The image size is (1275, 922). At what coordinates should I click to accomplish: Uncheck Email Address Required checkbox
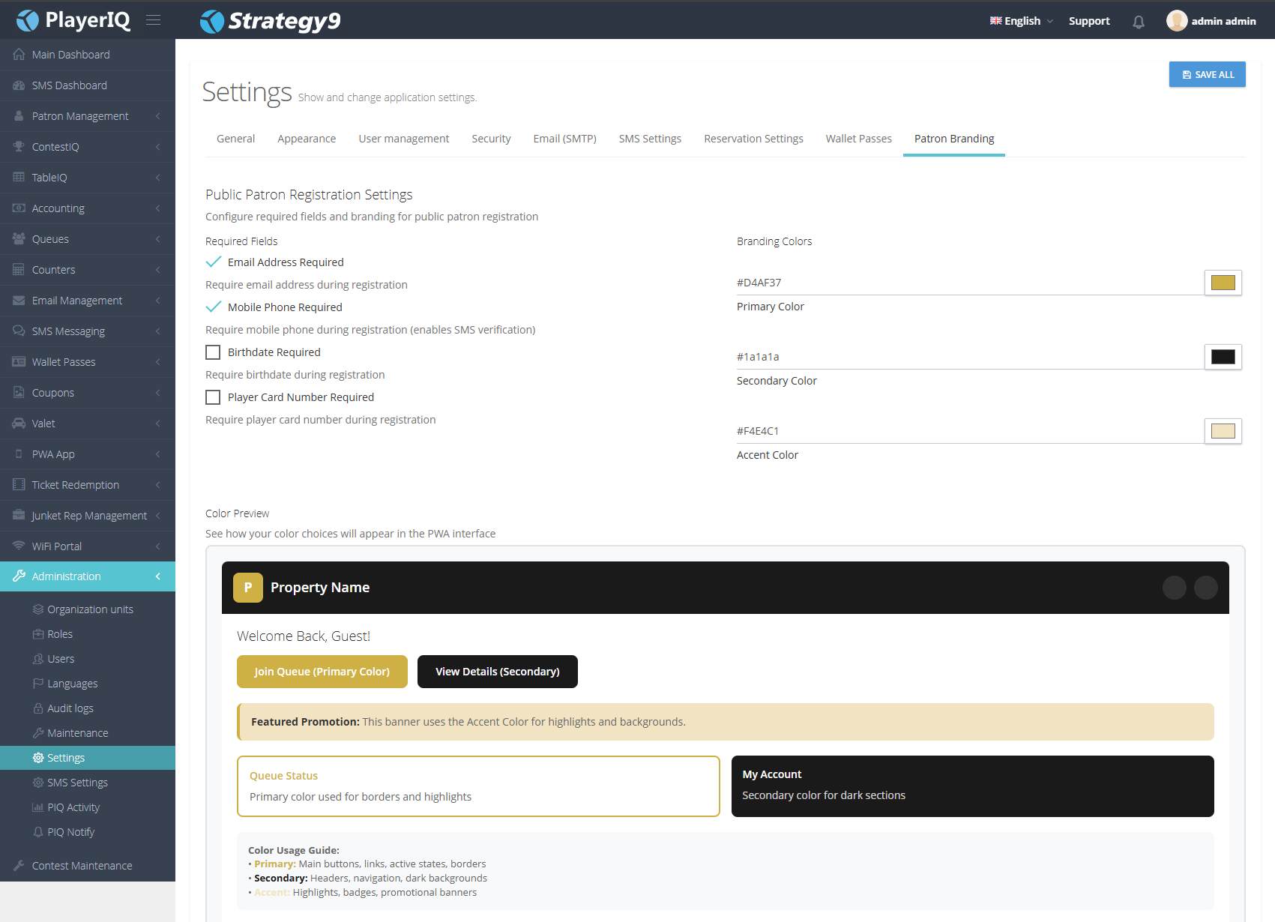(214, 262)
